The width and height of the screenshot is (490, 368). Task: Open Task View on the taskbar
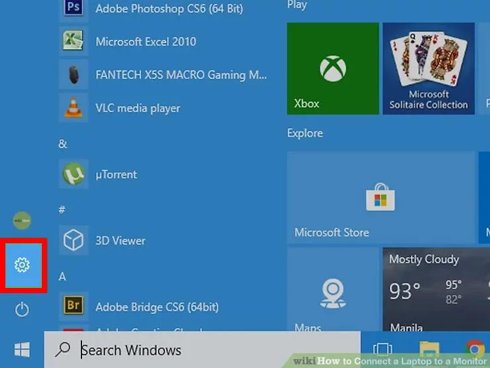point(383,349)
